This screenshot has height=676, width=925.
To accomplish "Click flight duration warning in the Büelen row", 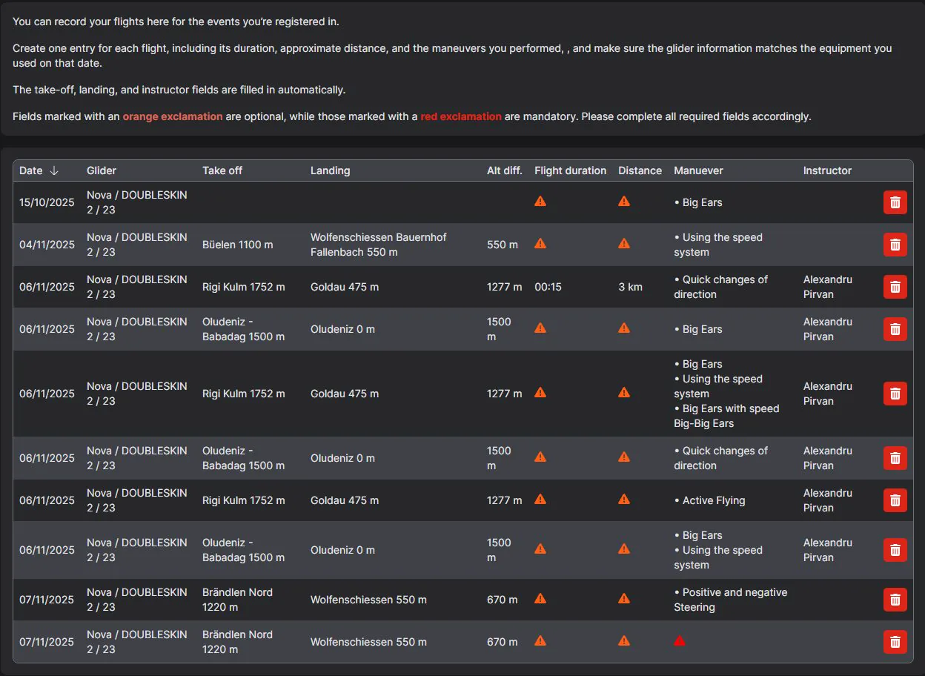I will point(540,243).
